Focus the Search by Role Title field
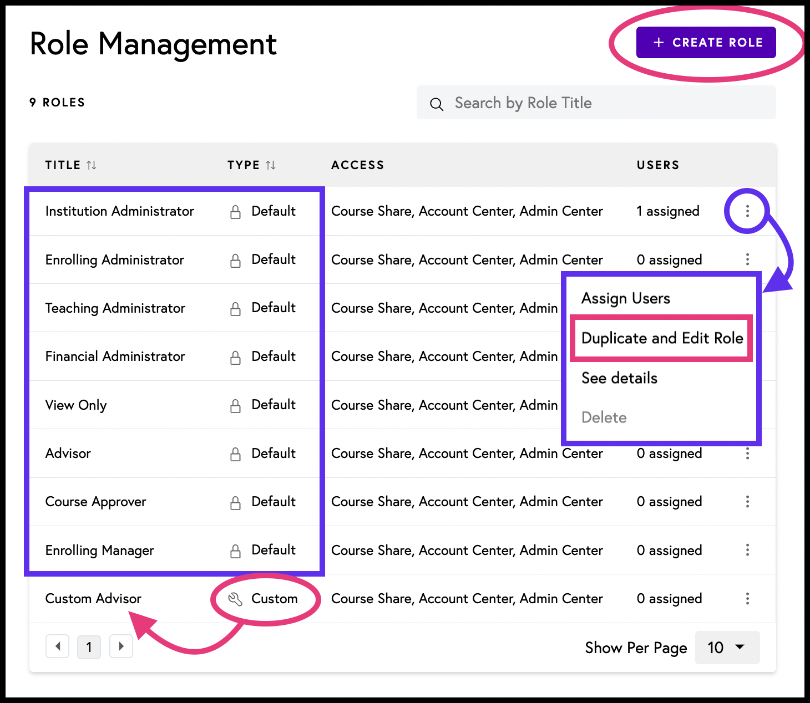The height and width of the screenshot is (703, 810). (x=596, y=103)
